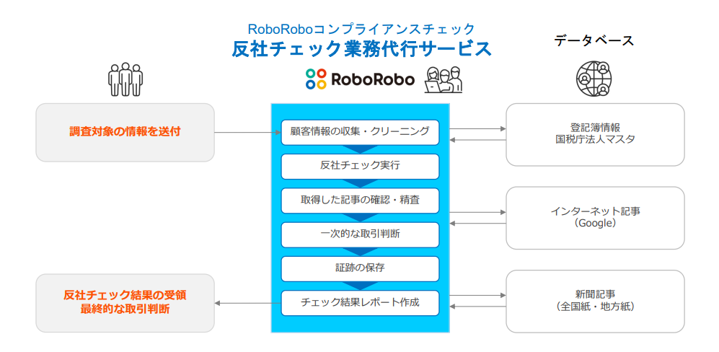Viewport: 719px width, 352px height.
Task: Click the 調査対象の情報を送付 box
Action: (125, 132)
